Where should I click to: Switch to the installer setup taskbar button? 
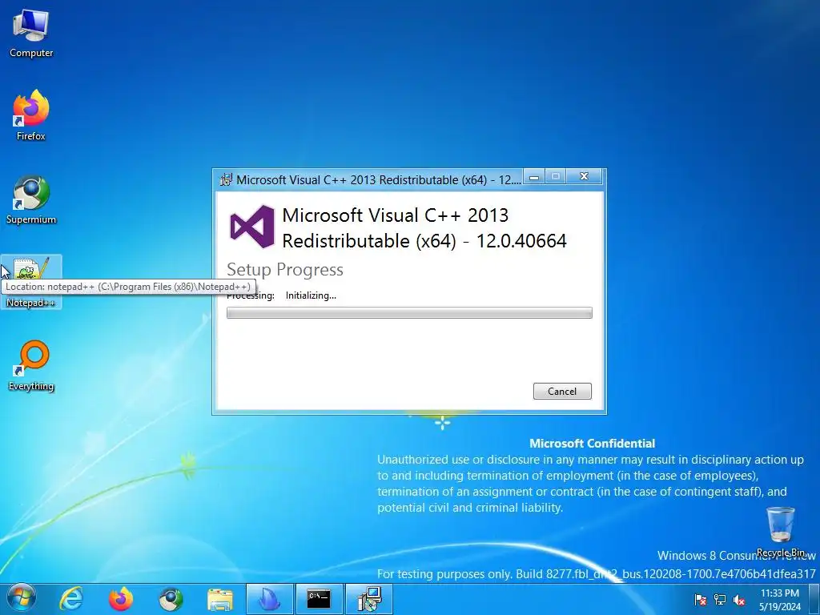[369, 599]
